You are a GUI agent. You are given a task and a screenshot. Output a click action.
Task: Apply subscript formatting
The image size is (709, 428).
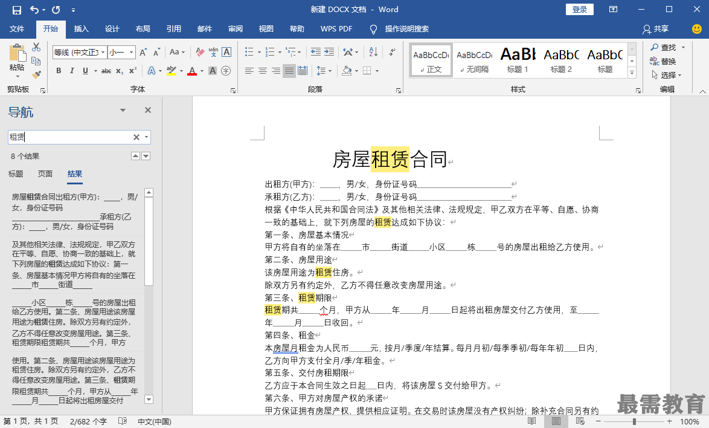(120, 71)
